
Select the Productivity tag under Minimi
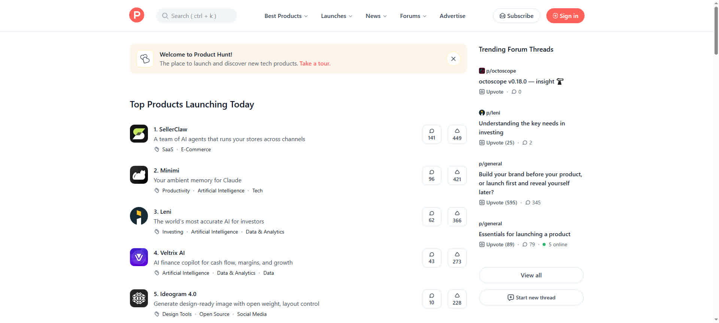[176, 191]
